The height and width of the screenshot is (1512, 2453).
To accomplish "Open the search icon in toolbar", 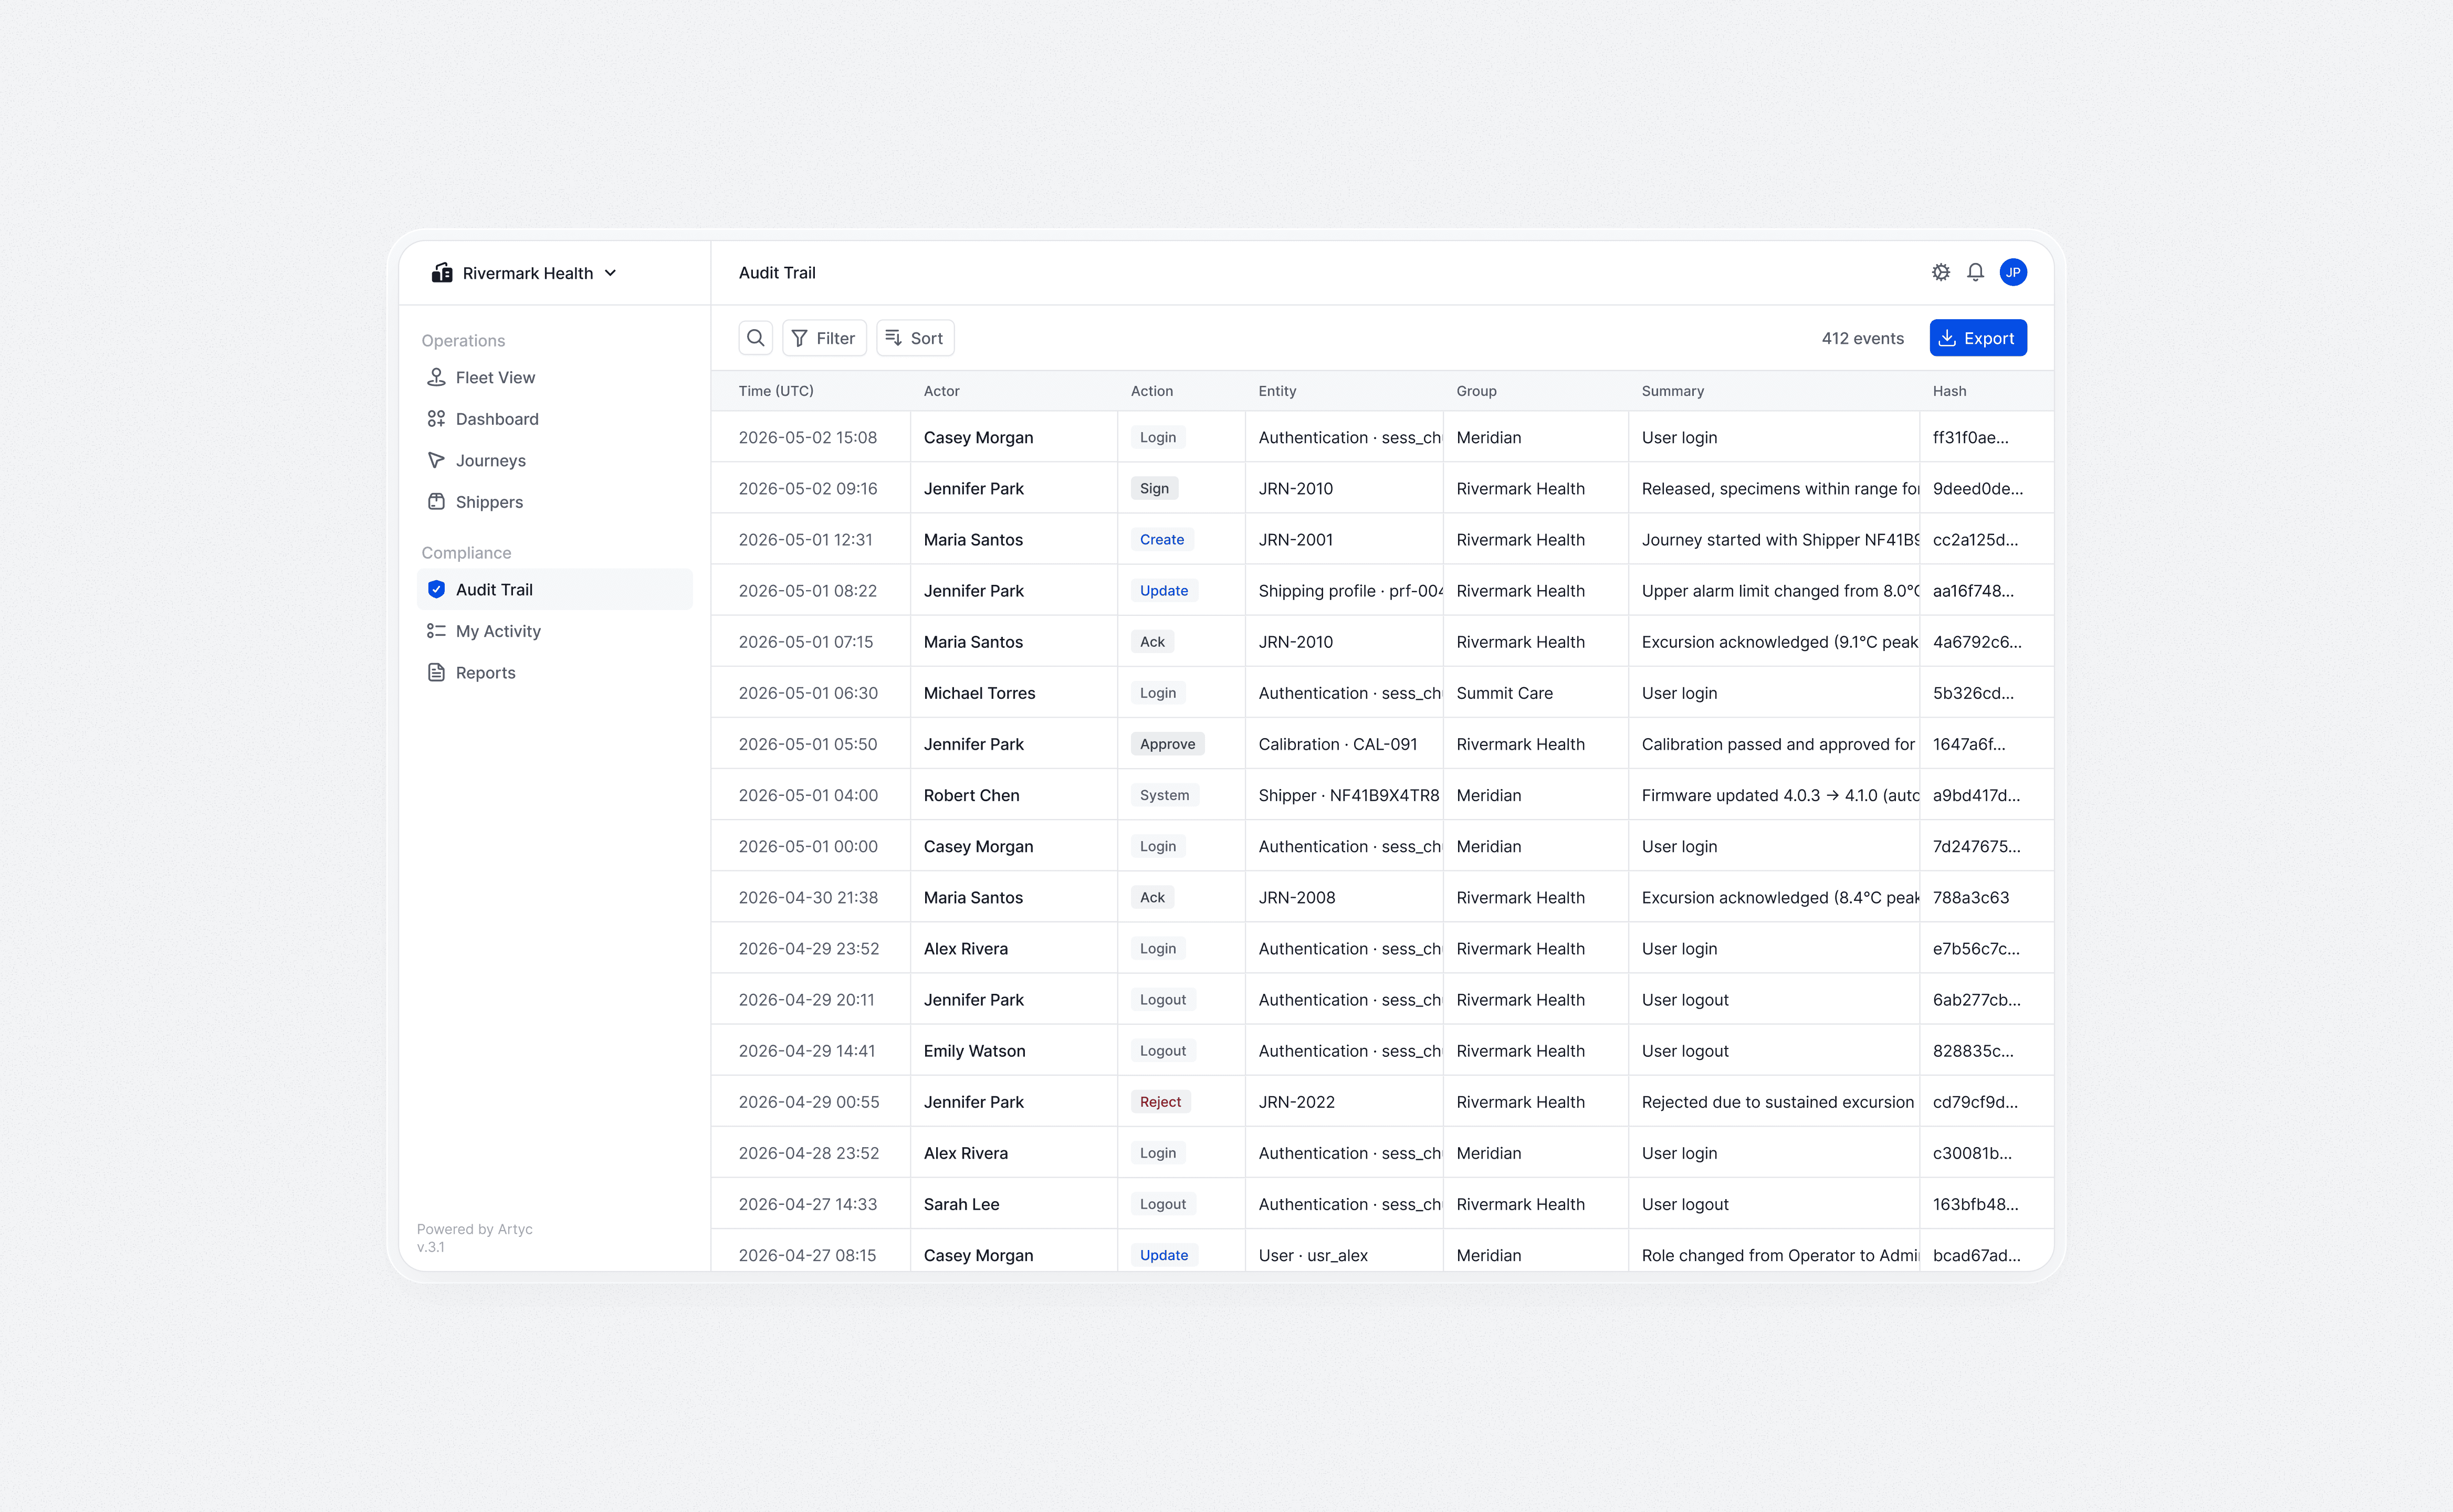I will click(x=756, y=338).
